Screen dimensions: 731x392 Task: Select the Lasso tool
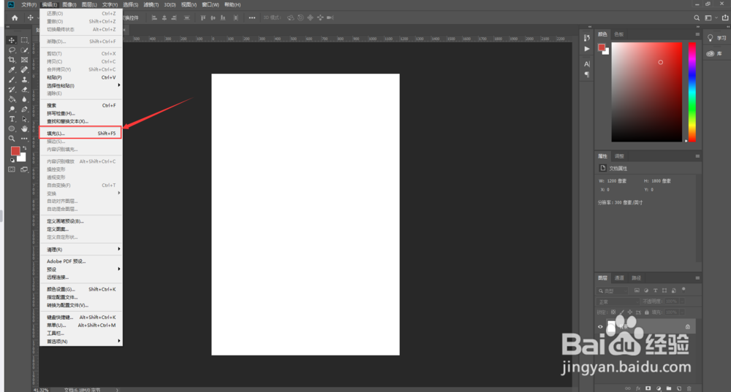[12, 50]
